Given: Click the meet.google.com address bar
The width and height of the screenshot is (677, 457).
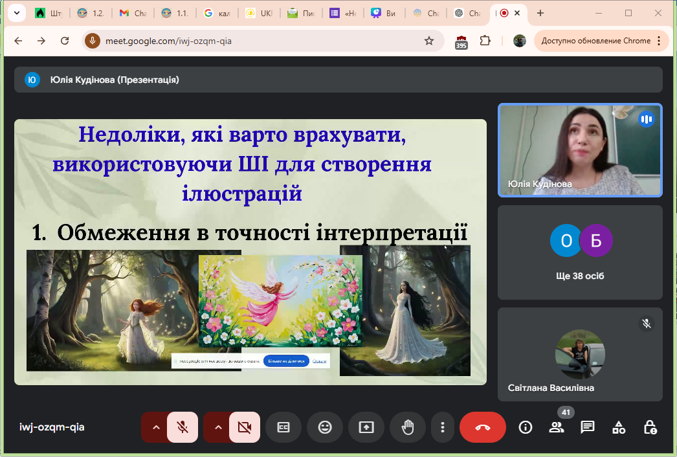Looking at the screenshot, I should pos(259,41).
